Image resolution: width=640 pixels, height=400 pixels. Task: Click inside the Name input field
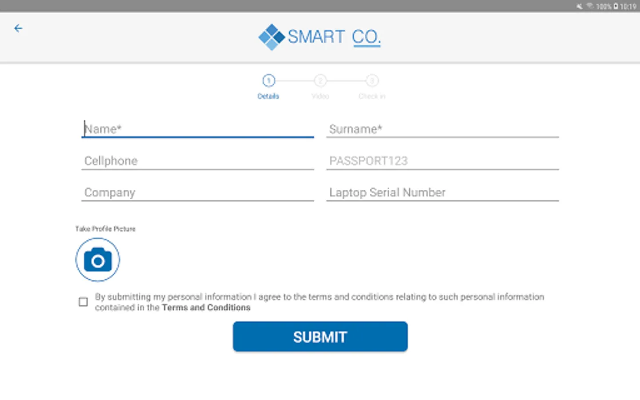pyautogui.click(x=197, y=129)
